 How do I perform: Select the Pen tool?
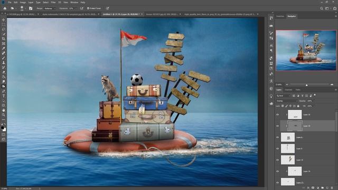point(4,91)
